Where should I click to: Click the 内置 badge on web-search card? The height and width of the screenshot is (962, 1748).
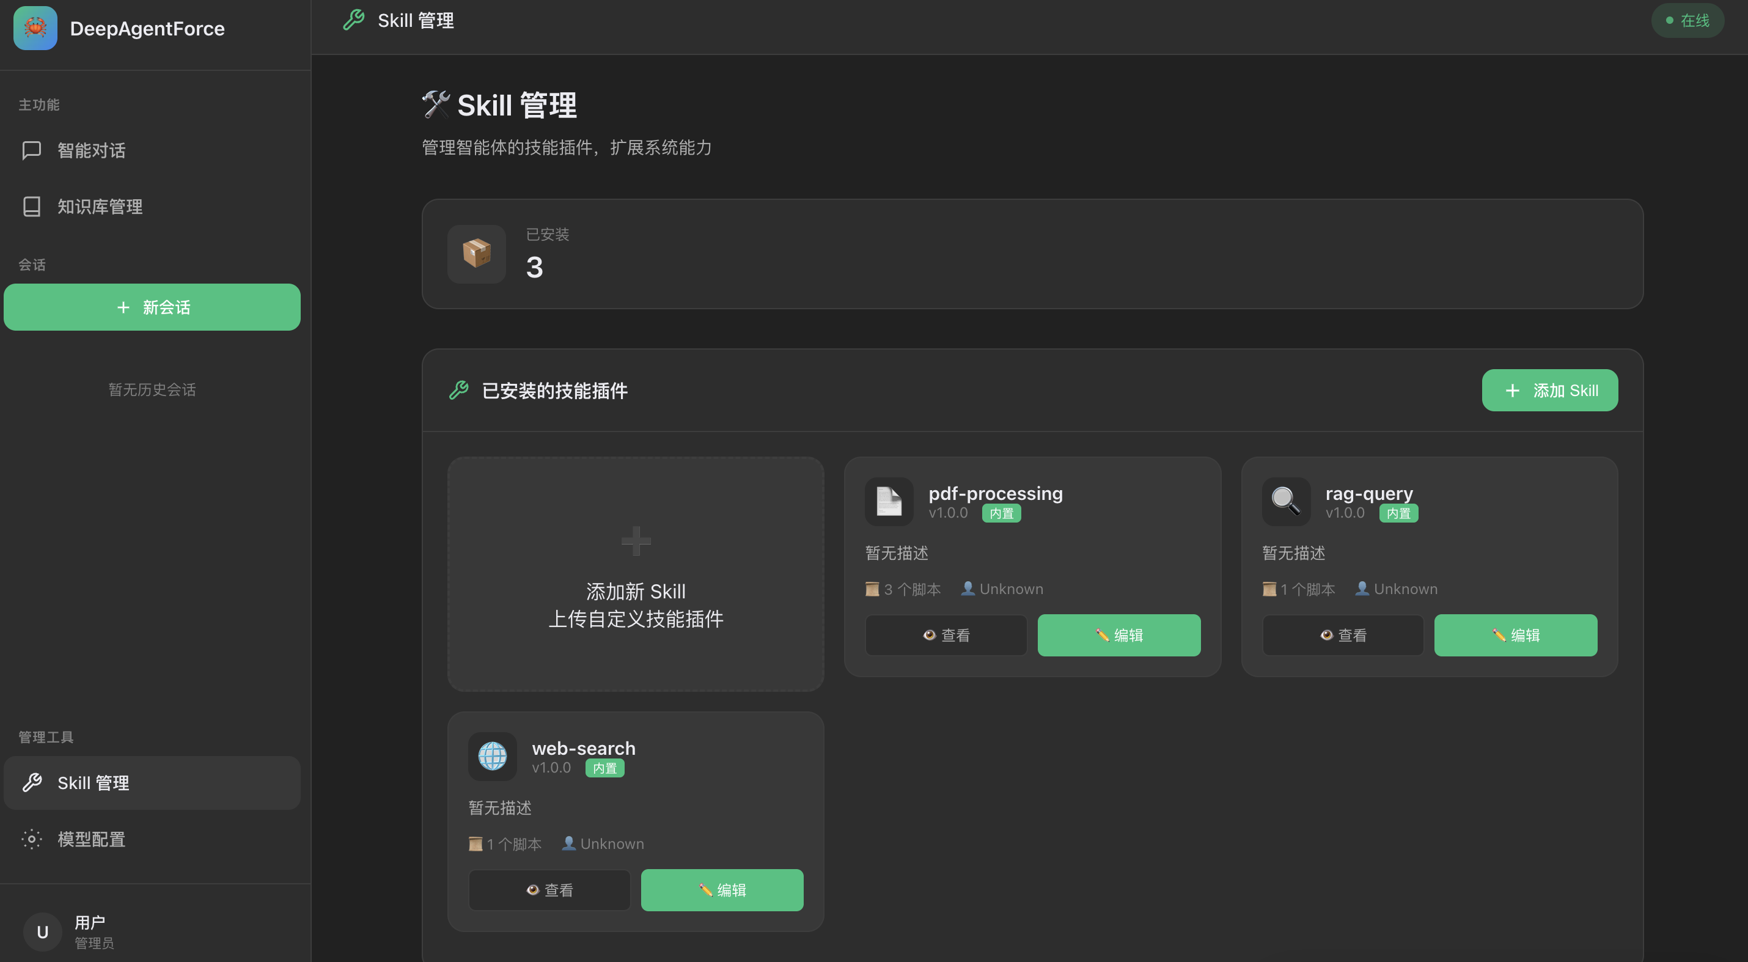point(604,767)
